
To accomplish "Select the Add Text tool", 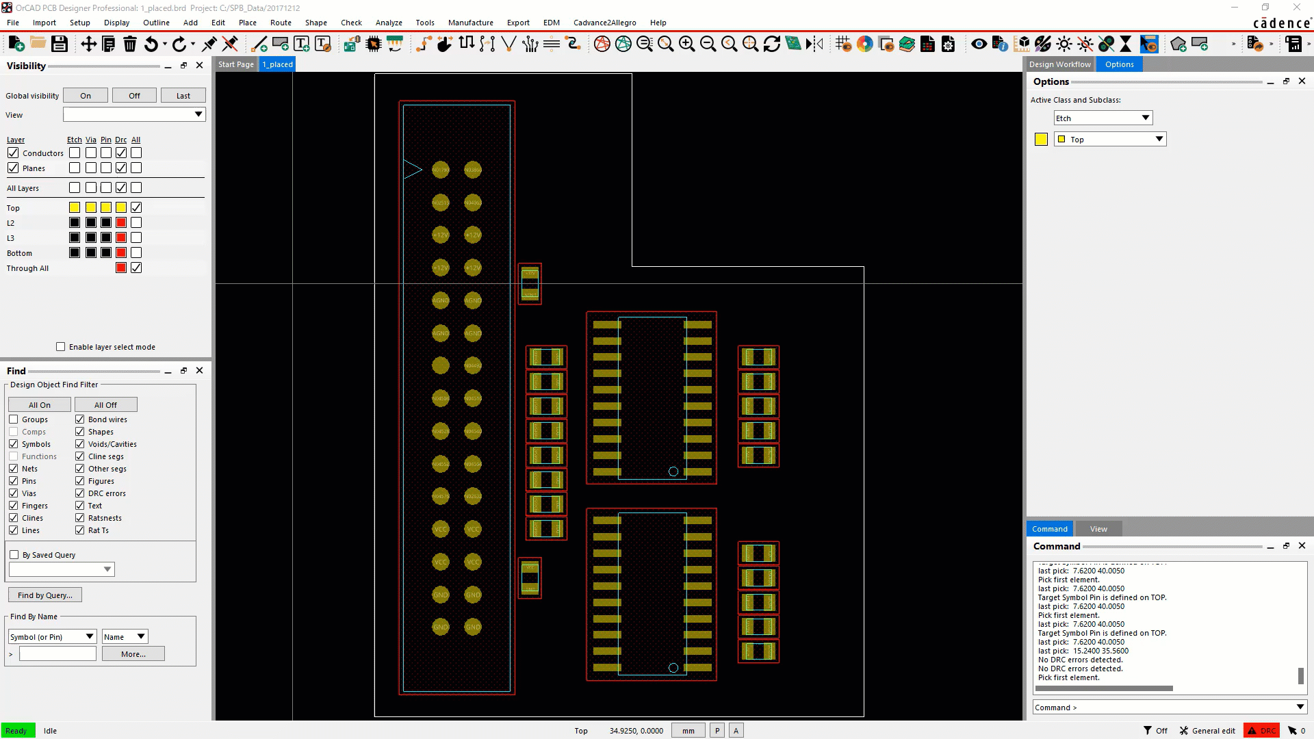I will (x=301, y=44).
